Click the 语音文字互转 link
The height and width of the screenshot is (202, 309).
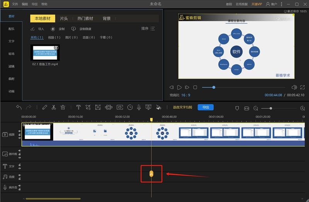tap(182, 108)
